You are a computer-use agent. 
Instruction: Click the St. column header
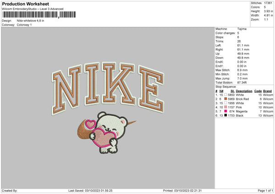[x=232, y=91]
